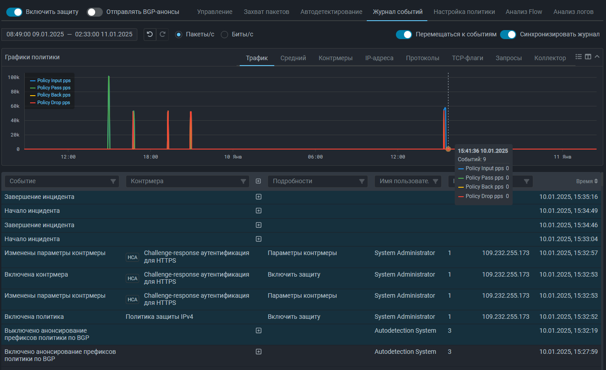The height and width of the screenshot is (370, 606).
Task: Click the expand-all plus icon in table header
Action: 258,181
